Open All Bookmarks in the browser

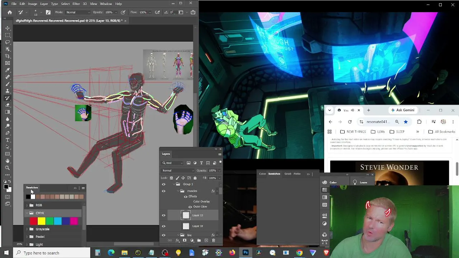(x=442, y=132)
